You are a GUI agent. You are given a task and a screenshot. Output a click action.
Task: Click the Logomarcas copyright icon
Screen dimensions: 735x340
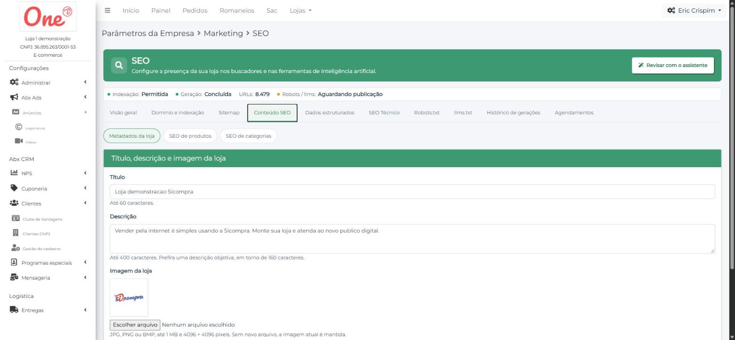pyautogui.click(x=19, y=127)
